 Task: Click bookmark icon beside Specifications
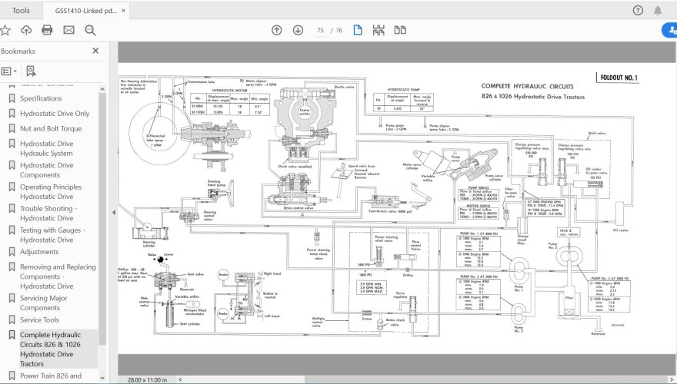coord(12,98)
